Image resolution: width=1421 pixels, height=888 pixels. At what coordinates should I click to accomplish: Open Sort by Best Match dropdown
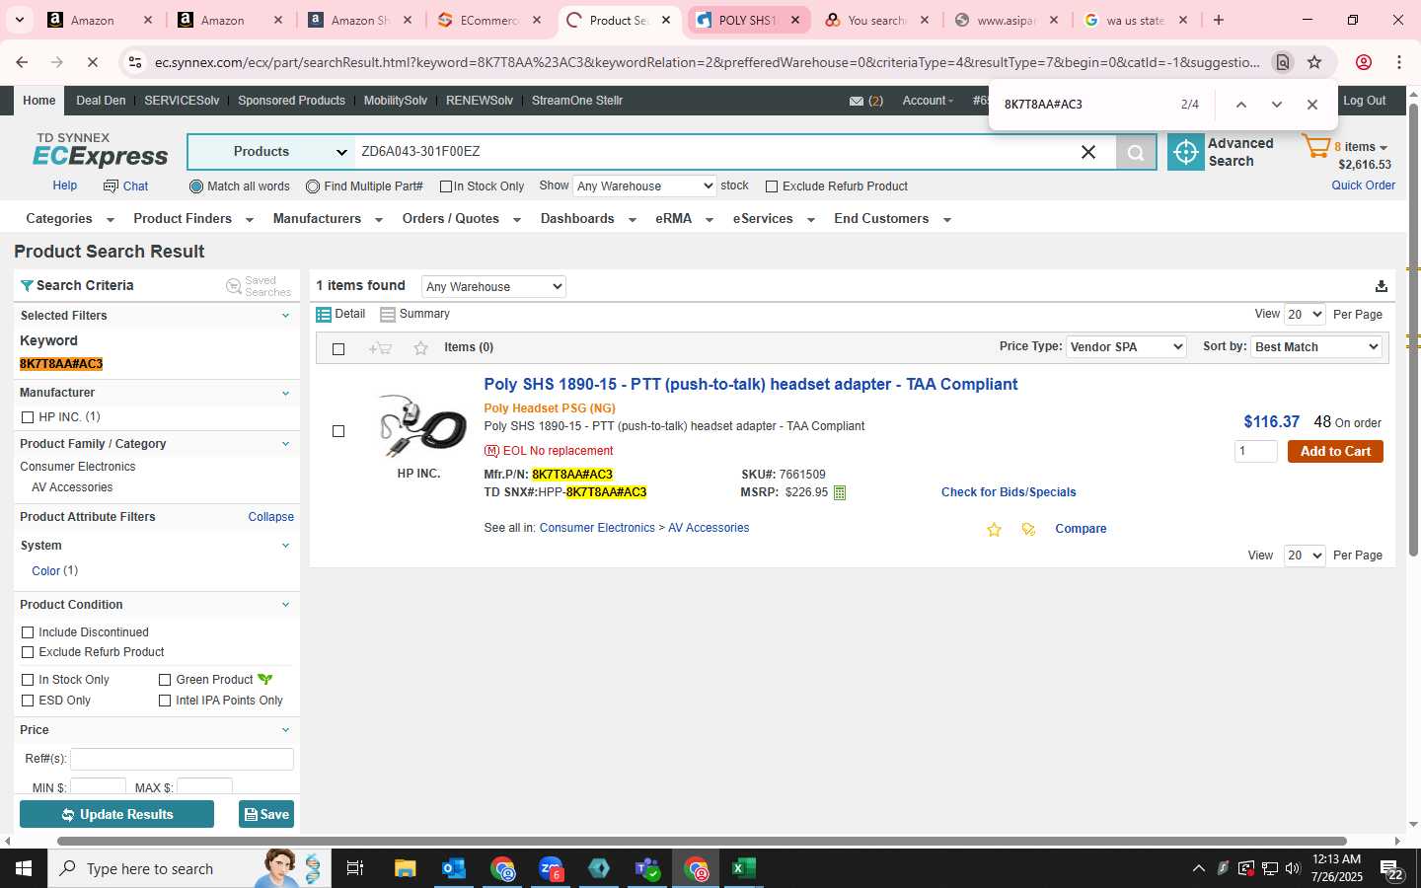click(1316, 347)
